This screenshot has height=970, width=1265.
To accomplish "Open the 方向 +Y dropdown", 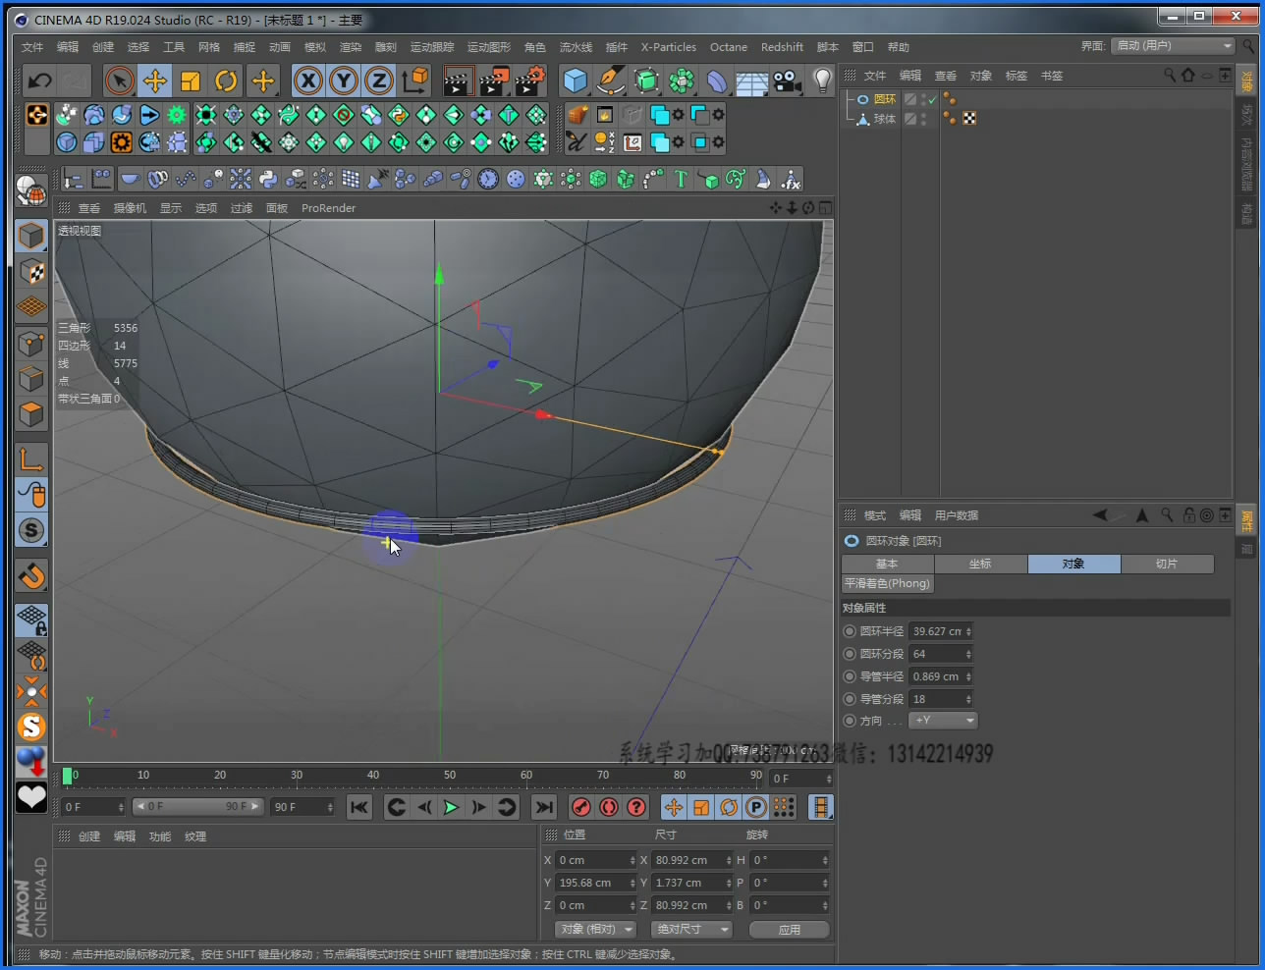I will click(x=943, y=721).
